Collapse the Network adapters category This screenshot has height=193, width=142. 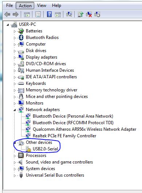(15, 110)
